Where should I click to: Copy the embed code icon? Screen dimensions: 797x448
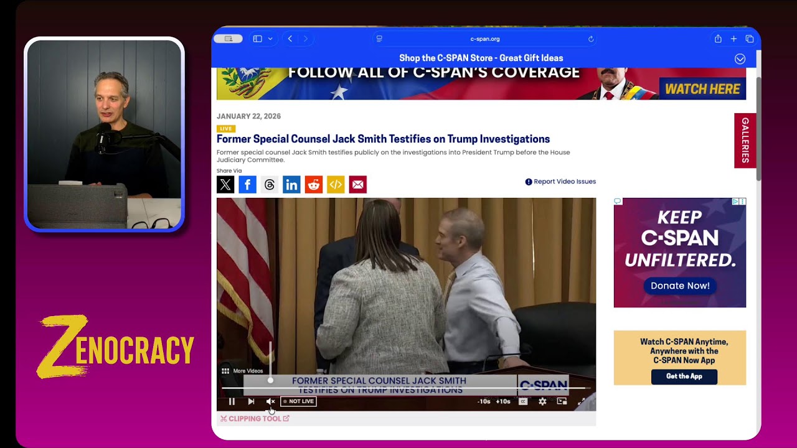coord(336,184)
